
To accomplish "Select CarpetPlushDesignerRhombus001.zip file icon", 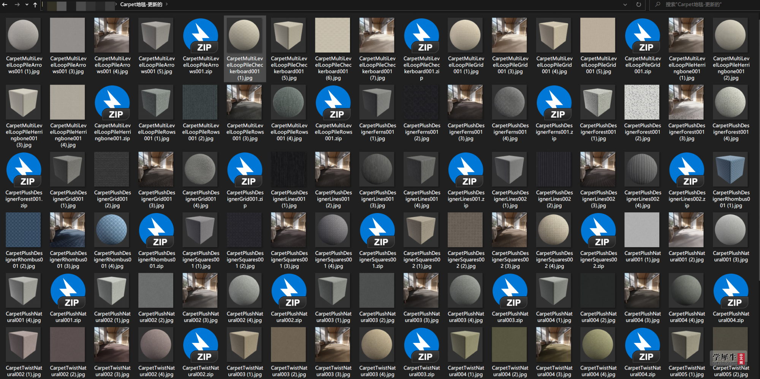I will [x=157, y=230].
